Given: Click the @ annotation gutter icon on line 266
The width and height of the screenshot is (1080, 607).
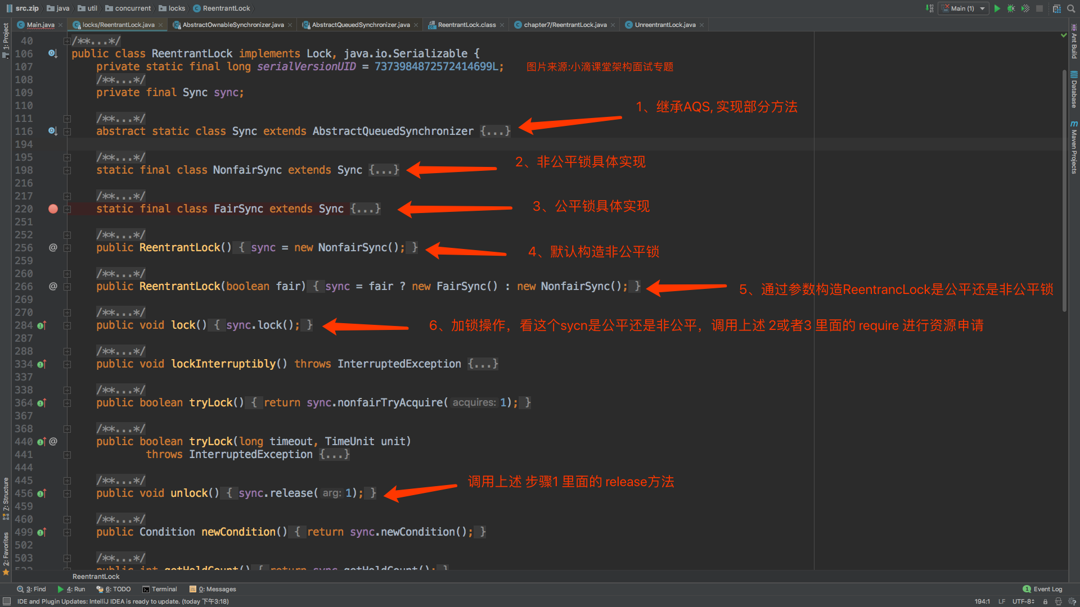Looking at the screenshot, I should [53, 286].
